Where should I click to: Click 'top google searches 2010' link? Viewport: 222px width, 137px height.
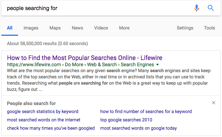tap(126, 120)
